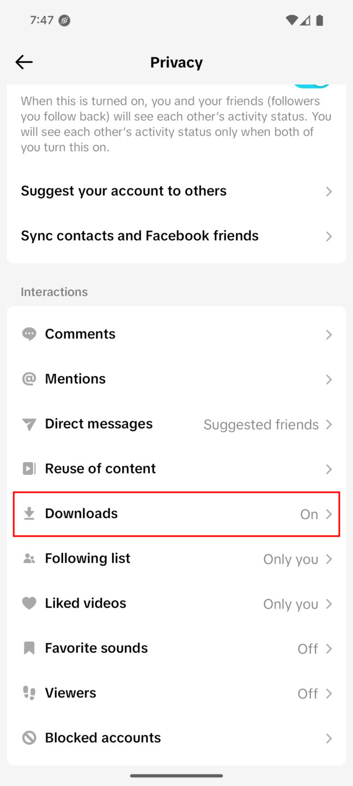
Task: Tap the bottom navigation gesture bar
Action: [x=176, y=776]
